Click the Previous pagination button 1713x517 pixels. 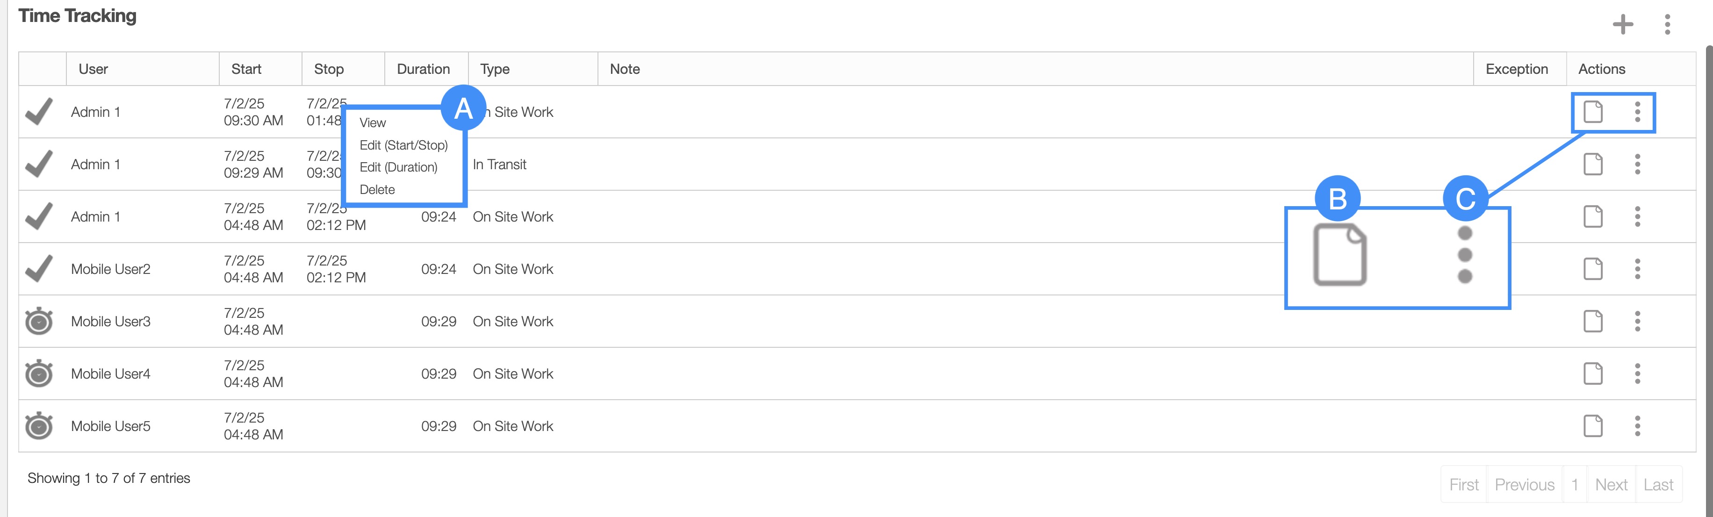coord(1524,485)
